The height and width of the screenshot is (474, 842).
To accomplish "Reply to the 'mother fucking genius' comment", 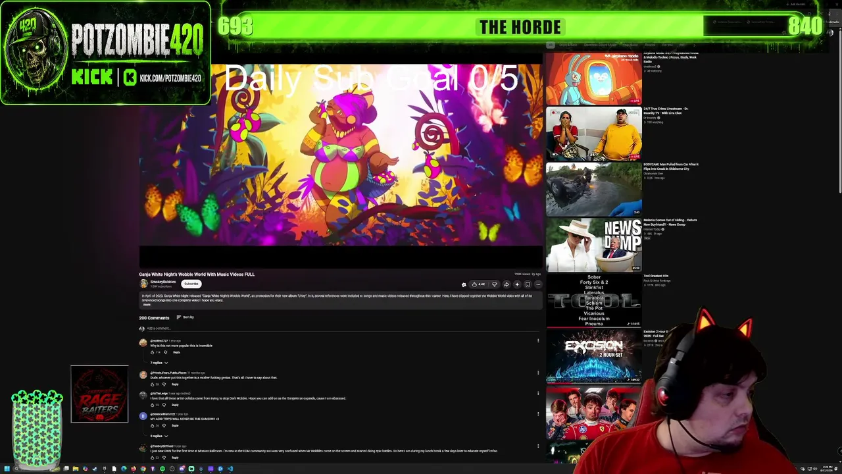I will click(175, 384).
